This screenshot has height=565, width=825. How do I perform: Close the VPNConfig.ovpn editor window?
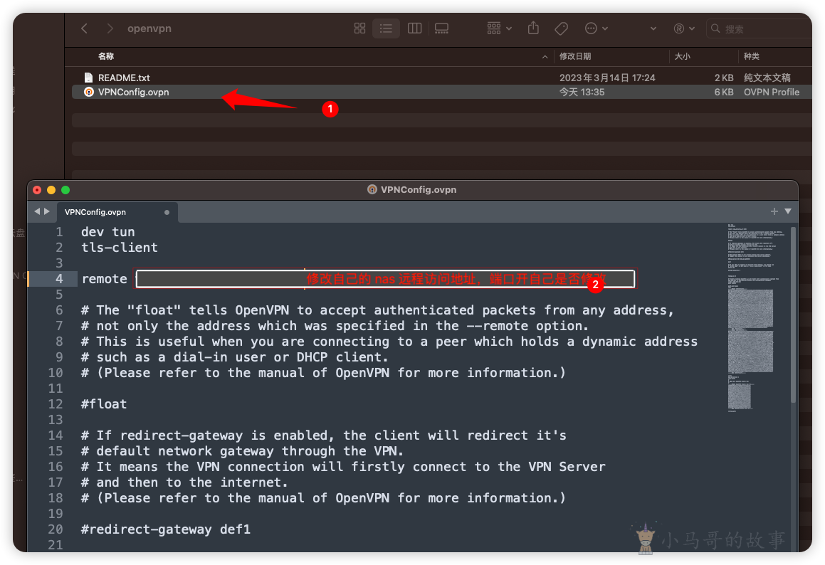37,190
